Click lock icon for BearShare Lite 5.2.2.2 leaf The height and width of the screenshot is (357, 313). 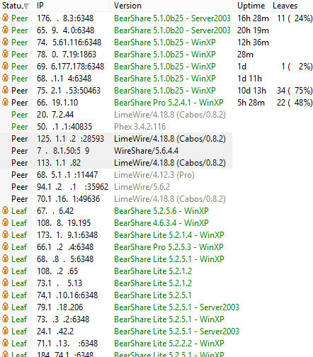point(5,343)
